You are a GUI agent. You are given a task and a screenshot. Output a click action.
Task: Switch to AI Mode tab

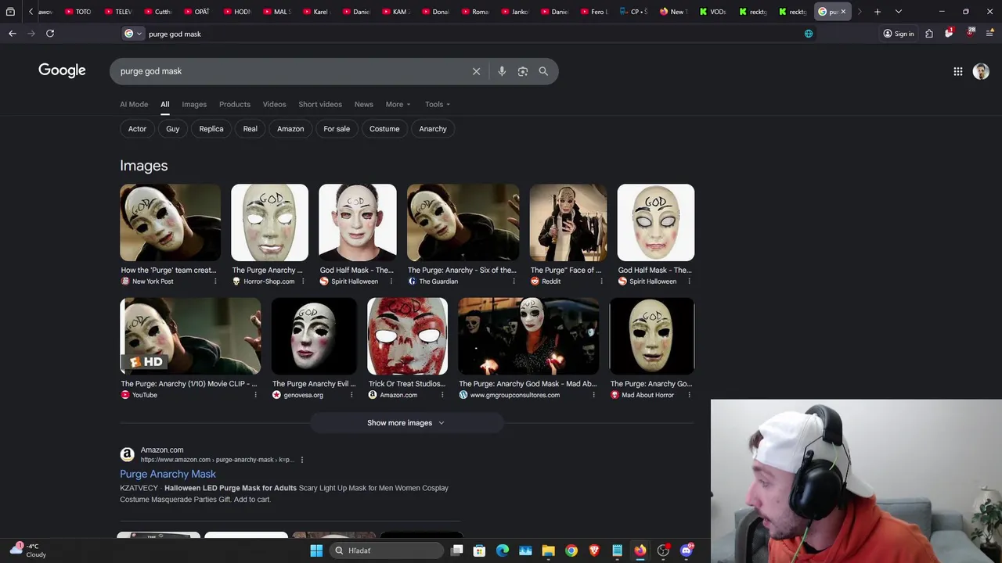134,104
